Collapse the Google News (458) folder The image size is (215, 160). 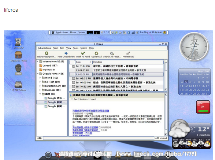click(38, 74)
